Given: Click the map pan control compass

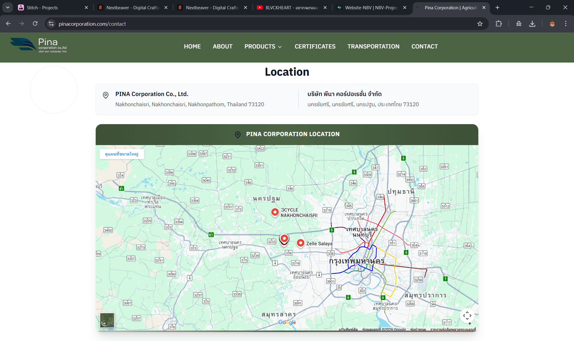Looking at the screenshot, I should pos(467,316).
